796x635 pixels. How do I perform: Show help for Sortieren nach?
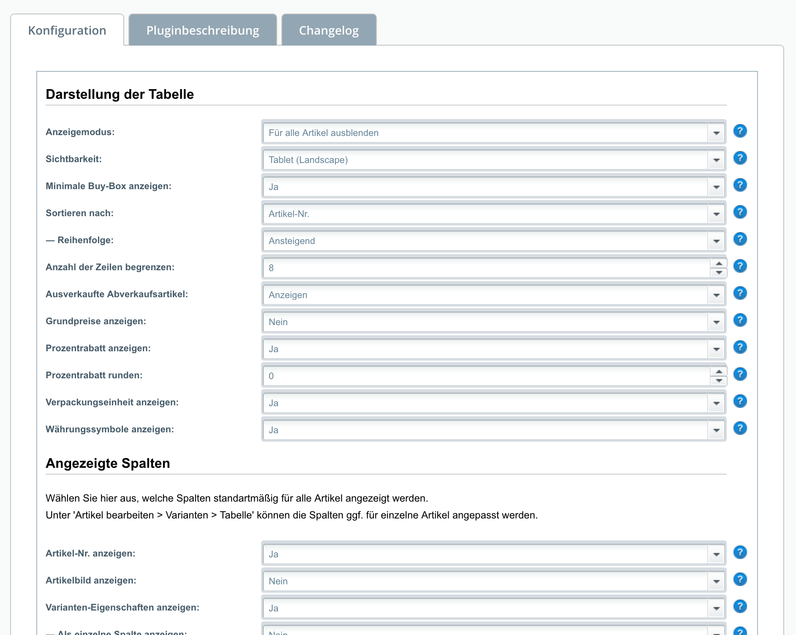[740, 212]
